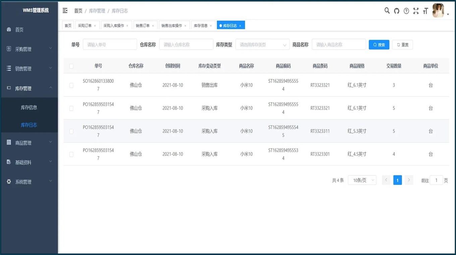456x255 pixels.
Task: Toggle fullscreen mode icon
Action: (416, 11)
